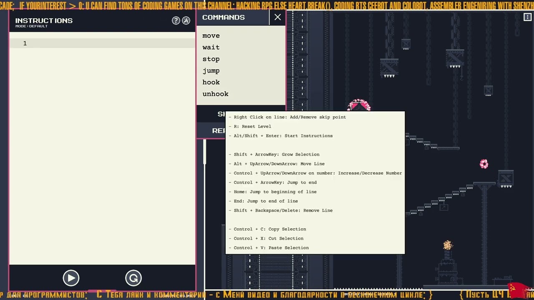Click the COMMANDS panel title
The height and width of the screenshot is (300, 534).
[x=224, y=17]
